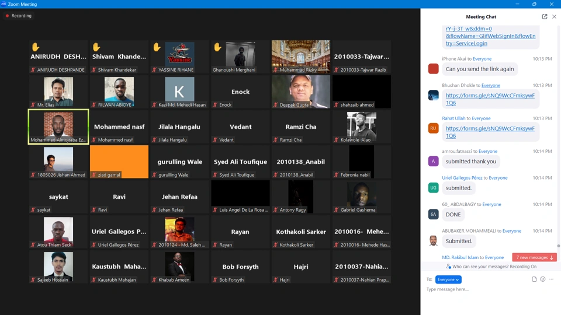Click 'Can you send the link again' message
Viewport: 561px width, 315px height.
(479, 69)
